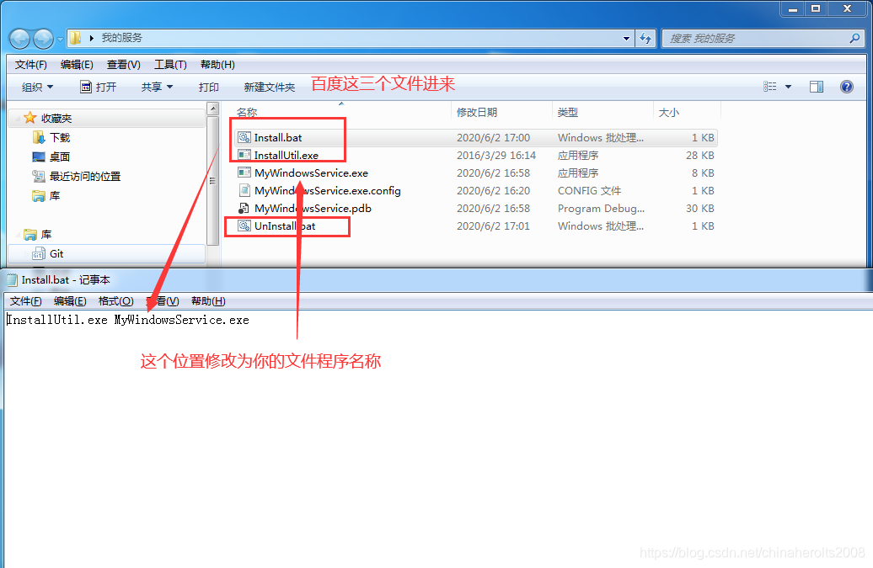Open the view options dropdown arrow

point(789,87)
